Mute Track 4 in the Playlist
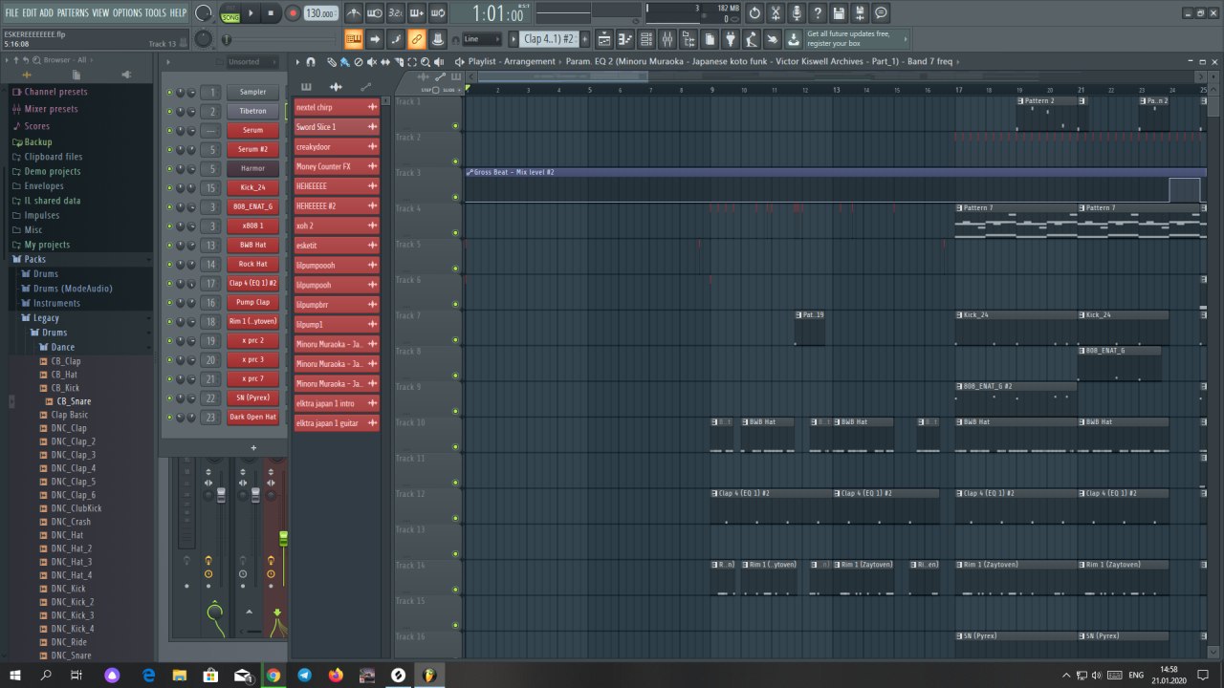This screenshot has height=688, width=1224. click(x=455, y=232)
